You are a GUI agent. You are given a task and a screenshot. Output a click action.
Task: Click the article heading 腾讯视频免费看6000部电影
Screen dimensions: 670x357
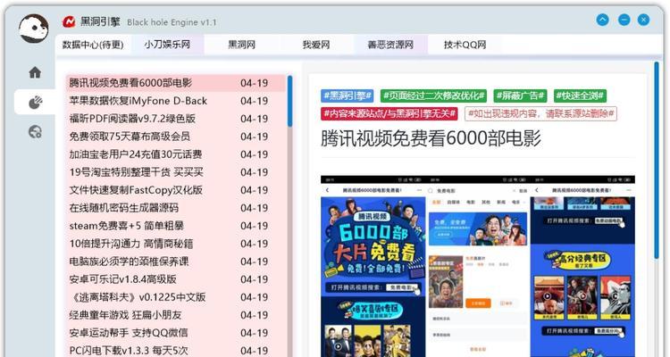[x=431, y=139]
